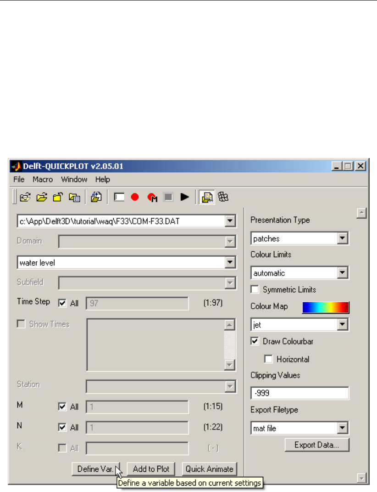Open the Help menu

point(102,180)
